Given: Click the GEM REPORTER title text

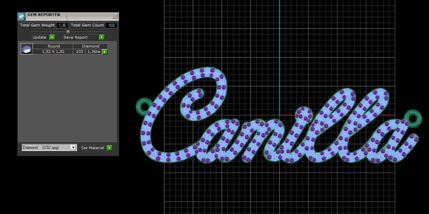Looking at the screenshot, I should (44, 15).
